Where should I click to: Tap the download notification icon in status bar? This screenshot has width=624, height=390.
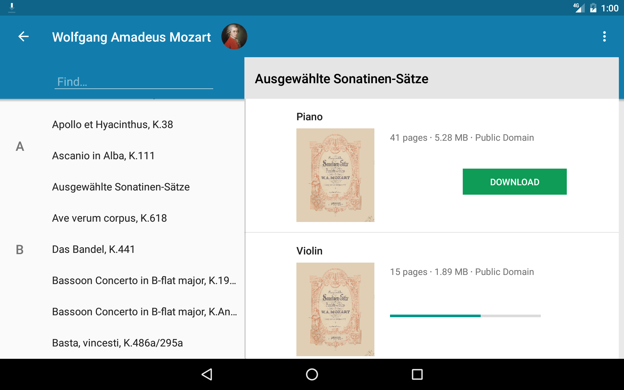[x=12, y=8]
